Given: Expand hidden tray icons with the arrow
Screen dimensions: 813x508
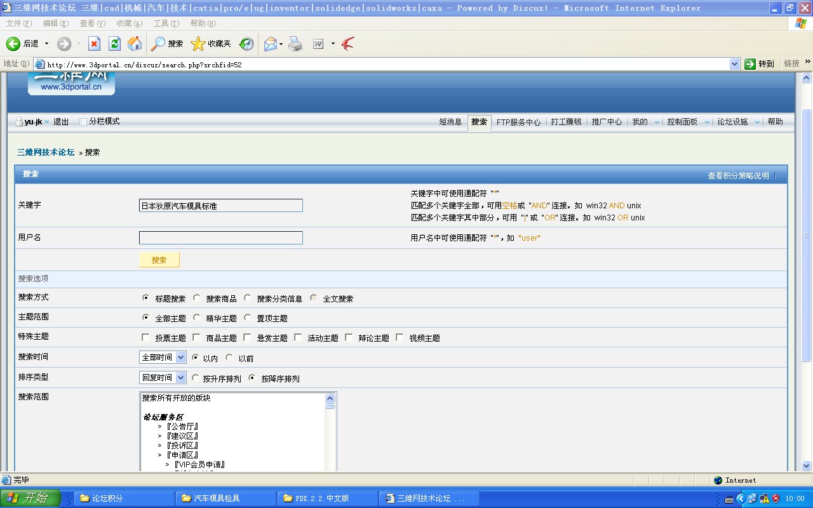Looking at the screenshot, I should pos(741,498).
